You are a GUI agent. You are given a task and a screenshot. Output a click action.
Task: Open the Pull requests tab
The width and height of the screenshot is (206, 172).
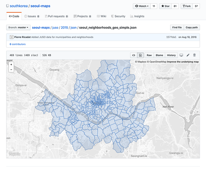click(57, 16)
